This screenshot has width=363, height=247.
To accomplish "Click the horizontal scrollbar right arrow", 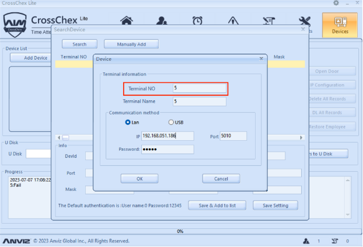I will pyautogui.click(x=302, y=137).
